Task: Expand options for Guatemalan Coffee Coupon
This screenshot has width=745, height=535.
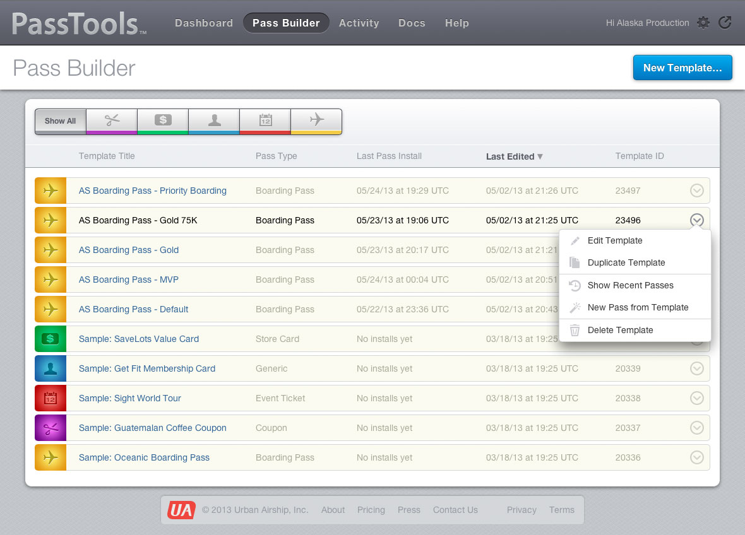Action: click(x=696, y=428)
